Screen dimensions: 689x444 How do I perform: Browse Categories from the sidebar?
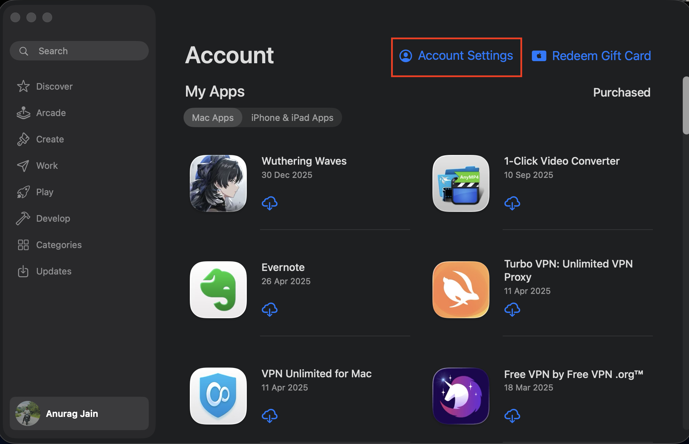tap(58, 245)
